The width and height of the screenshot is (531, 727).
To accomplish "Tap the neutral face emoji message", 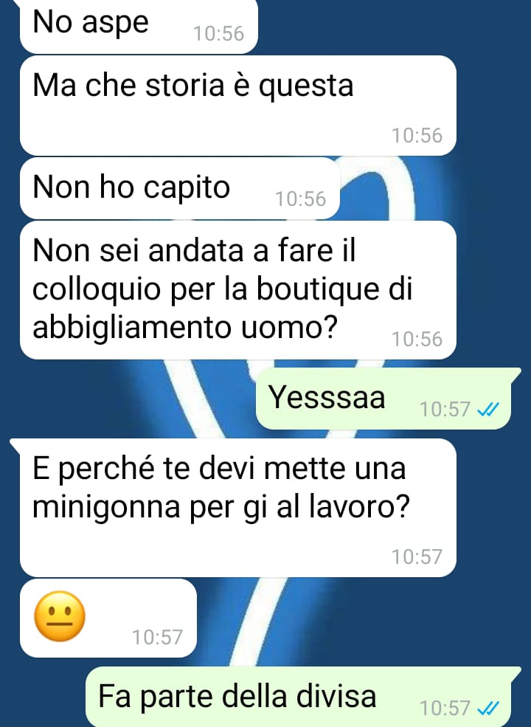I will pyautogui.click(x=108, y=618).
